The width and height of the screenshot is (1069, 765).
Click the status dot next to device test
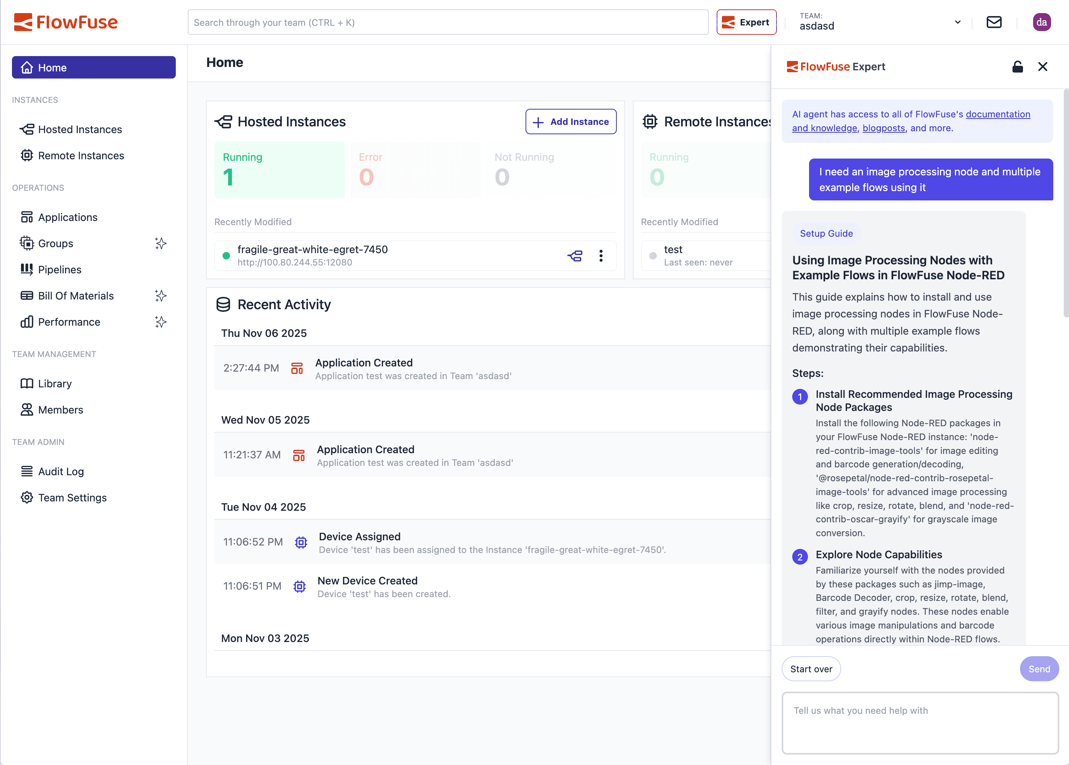[x=653, y=255]
